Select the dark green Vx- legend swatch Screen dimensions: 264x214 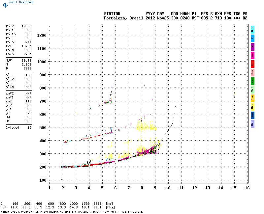[252, 81]
